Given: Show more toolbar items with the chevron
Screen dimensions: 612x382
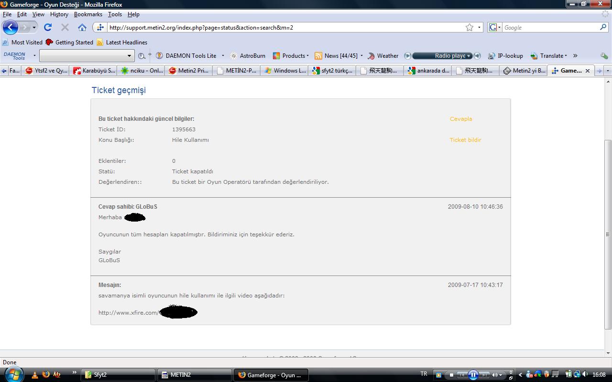Looking at the screenshot, I should pyautogui.click(x=575, y=56).
